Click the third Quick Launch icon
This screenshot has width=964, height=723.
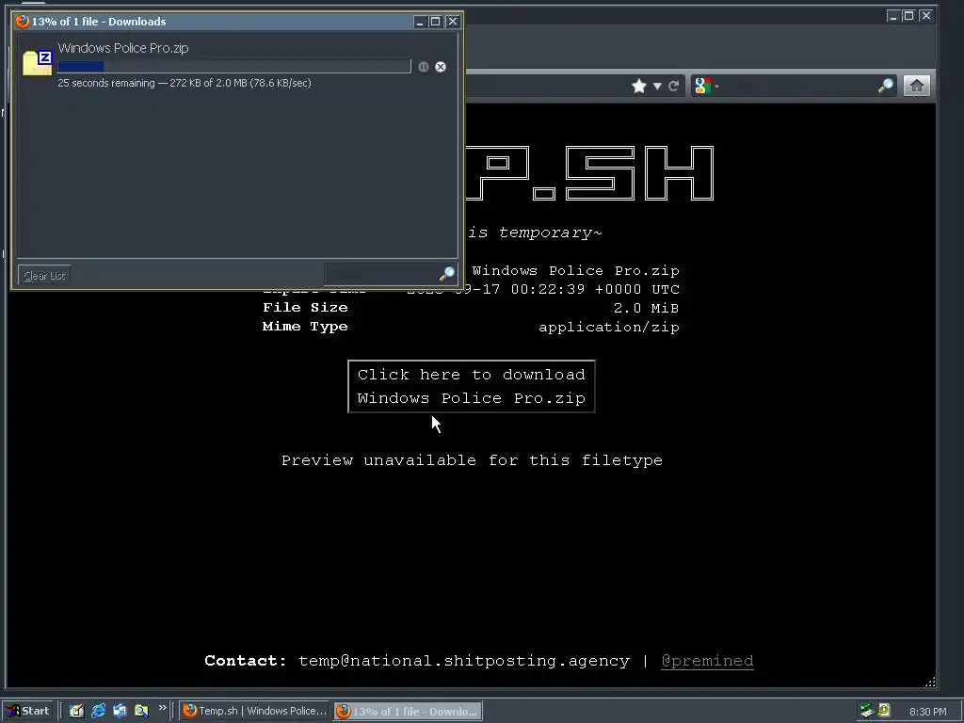pos(120,711)
